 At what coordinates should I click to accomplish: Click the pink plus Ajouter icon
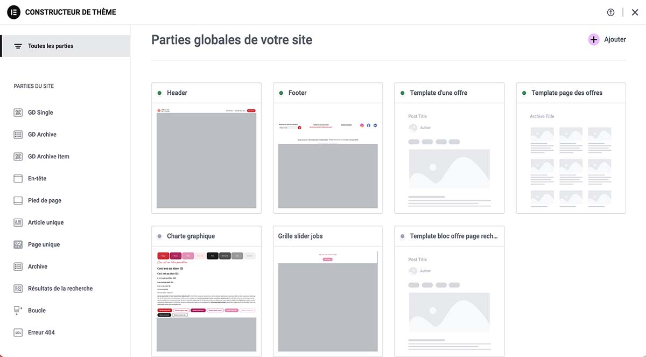(x=594, y=39)
